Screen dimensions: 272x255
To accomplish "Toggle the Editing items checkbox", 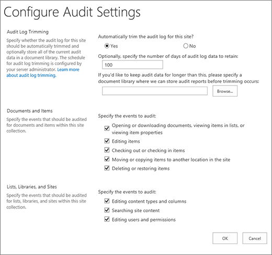I will [107, 141].
